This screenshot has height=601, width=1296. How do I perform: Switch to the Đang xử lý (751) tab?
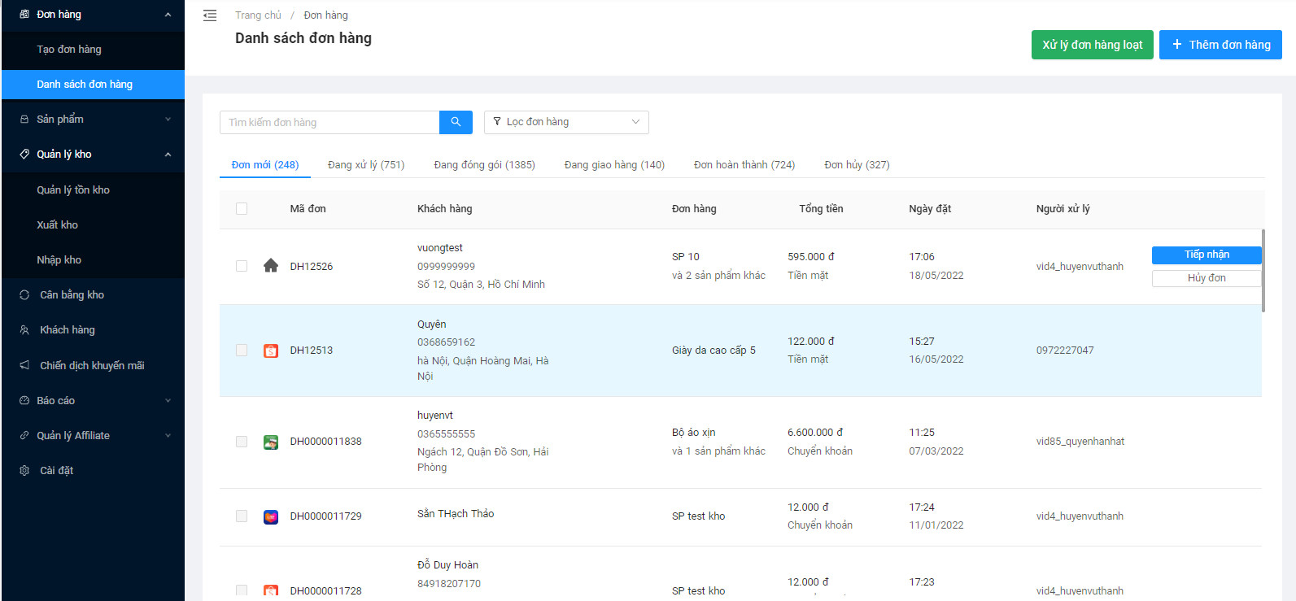pos(366,165)
